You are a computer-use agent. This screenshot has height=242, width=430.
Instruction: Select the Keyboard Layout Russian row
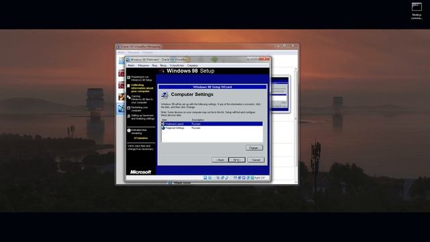click(212, 124)
